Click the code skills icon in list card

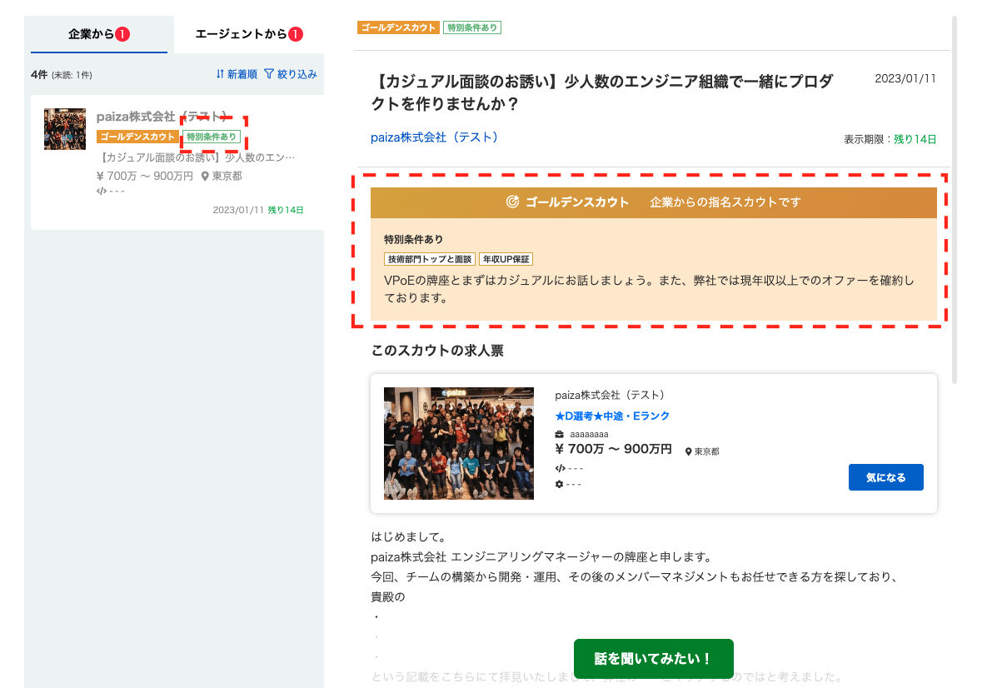tap(102, 191)
